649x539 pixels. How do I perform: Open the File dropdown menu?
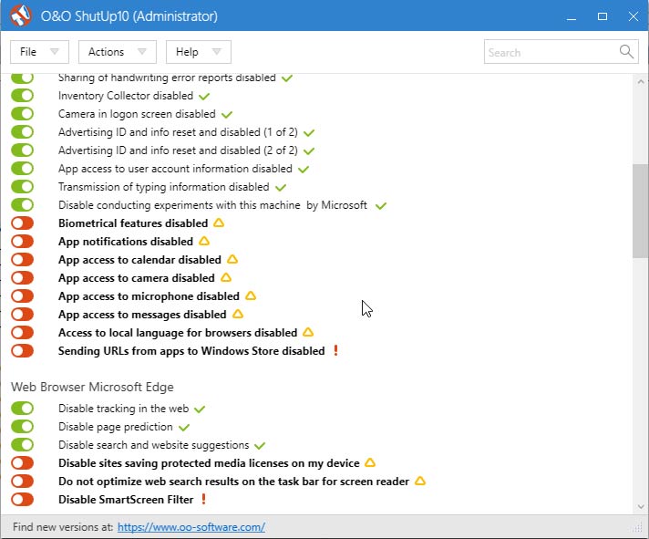(39, 52)
